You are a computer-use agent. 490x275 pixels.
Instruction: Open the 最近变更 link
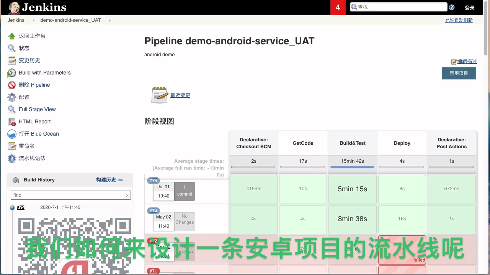point(180,95)
